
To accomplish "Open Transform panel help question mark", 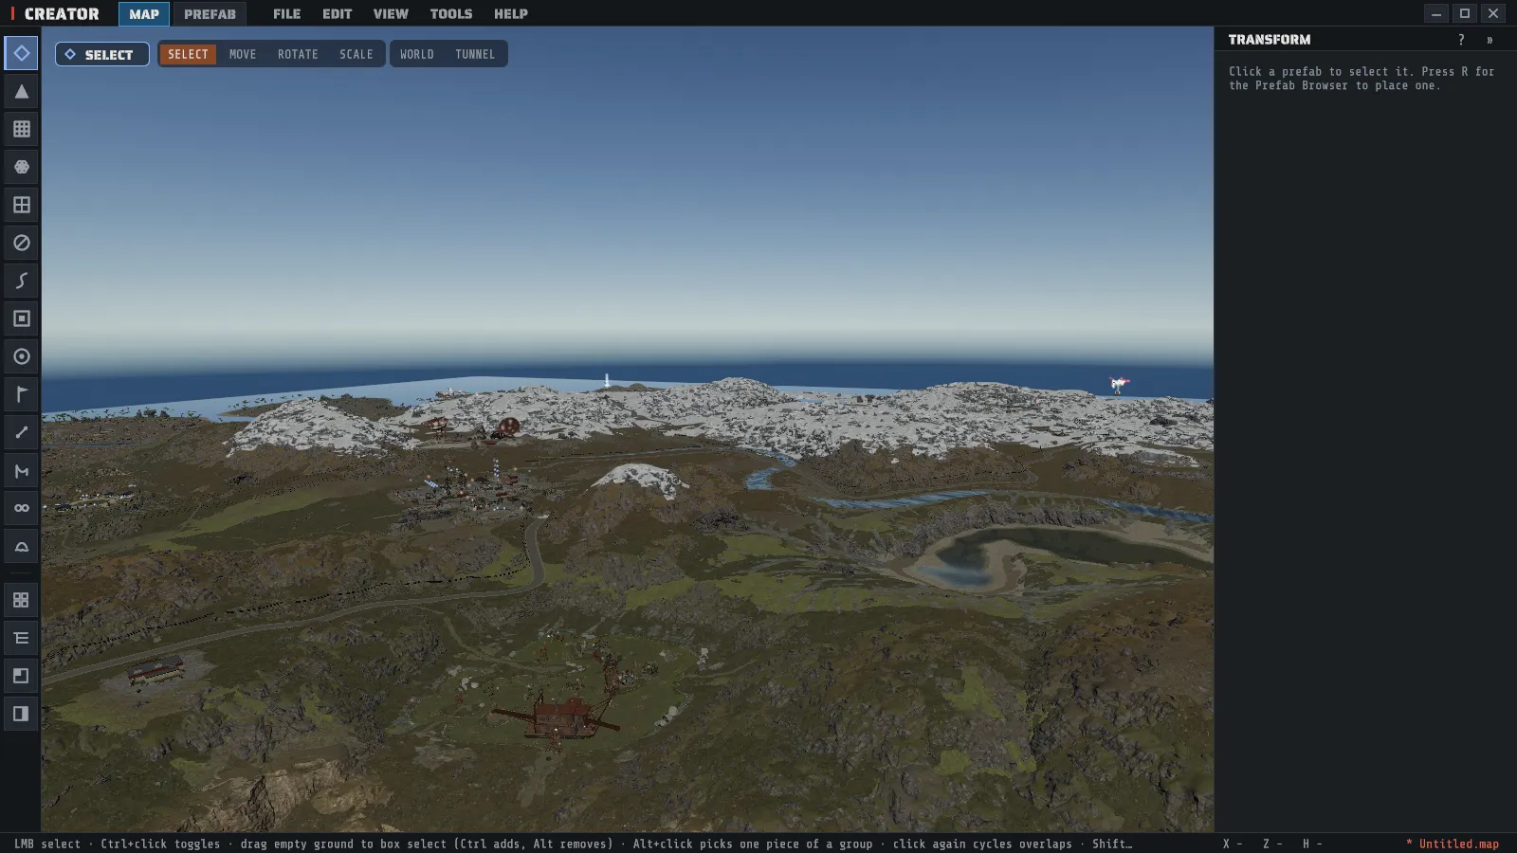I will coord(1461,40).
